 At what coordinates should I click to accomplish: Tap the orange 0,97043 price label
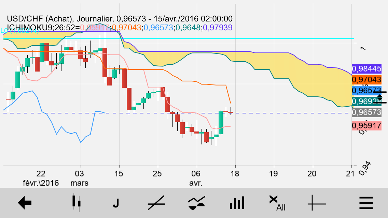coord(366,80)
